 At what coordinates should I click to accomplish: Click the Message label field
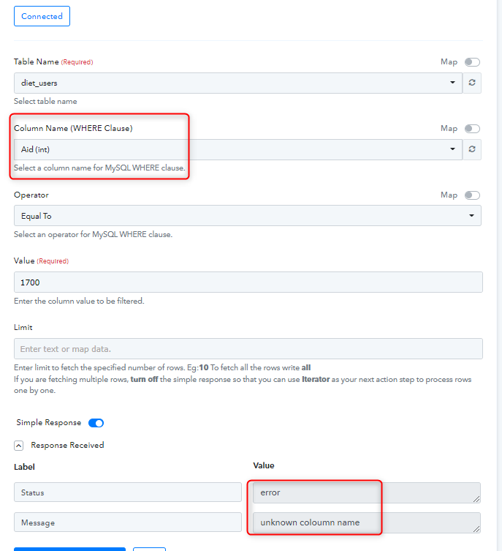(x=128, y=522)
